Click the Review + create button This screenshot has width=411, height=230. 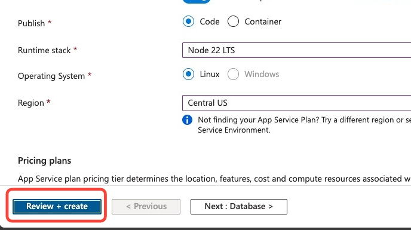click(x=57, y=206)
